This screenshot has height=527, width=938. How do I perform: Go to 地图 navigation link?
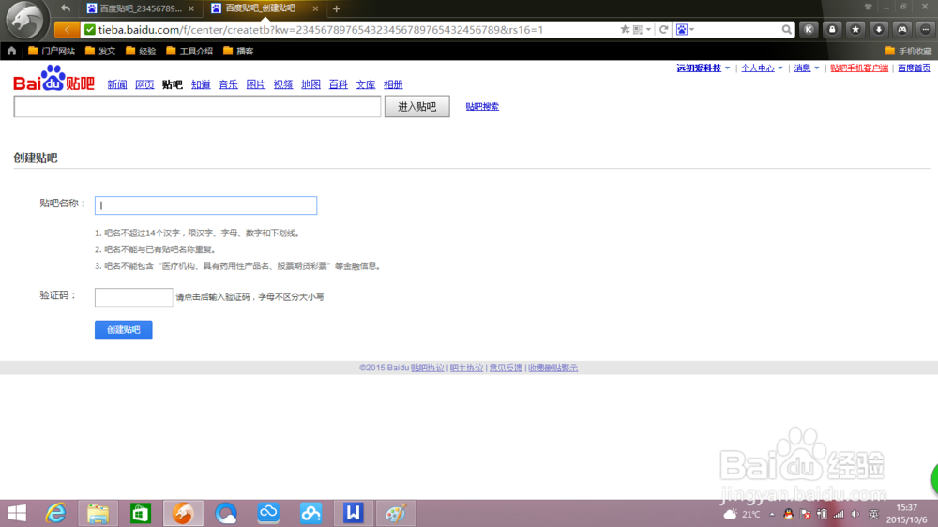[x=311, y=84]
